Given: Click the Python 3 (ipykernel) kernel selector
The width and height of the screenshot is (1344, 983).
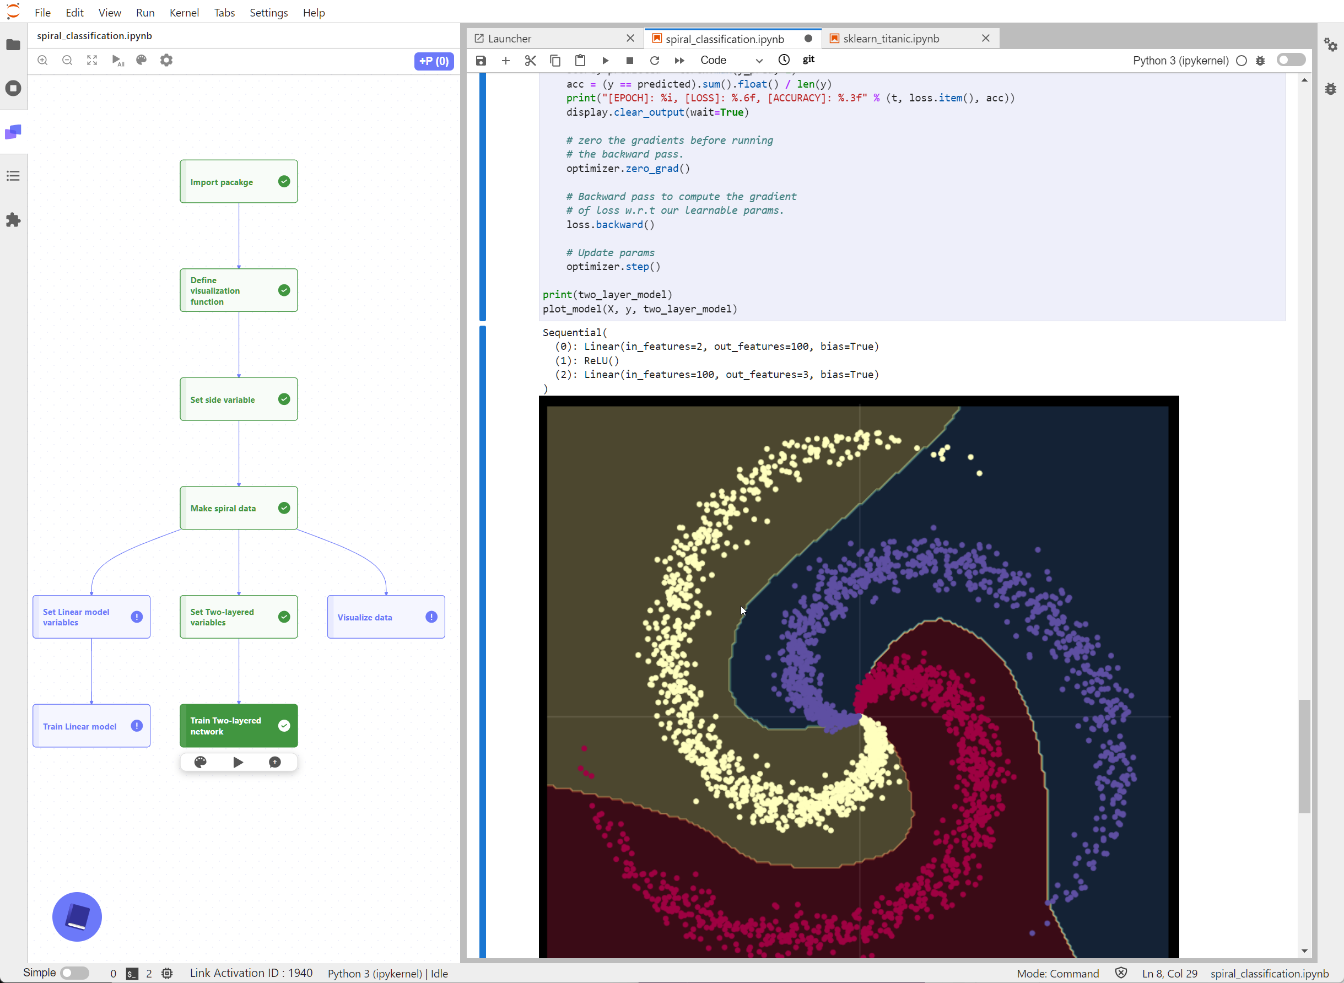Looking at the screenshot, I should click(1180, 60).
